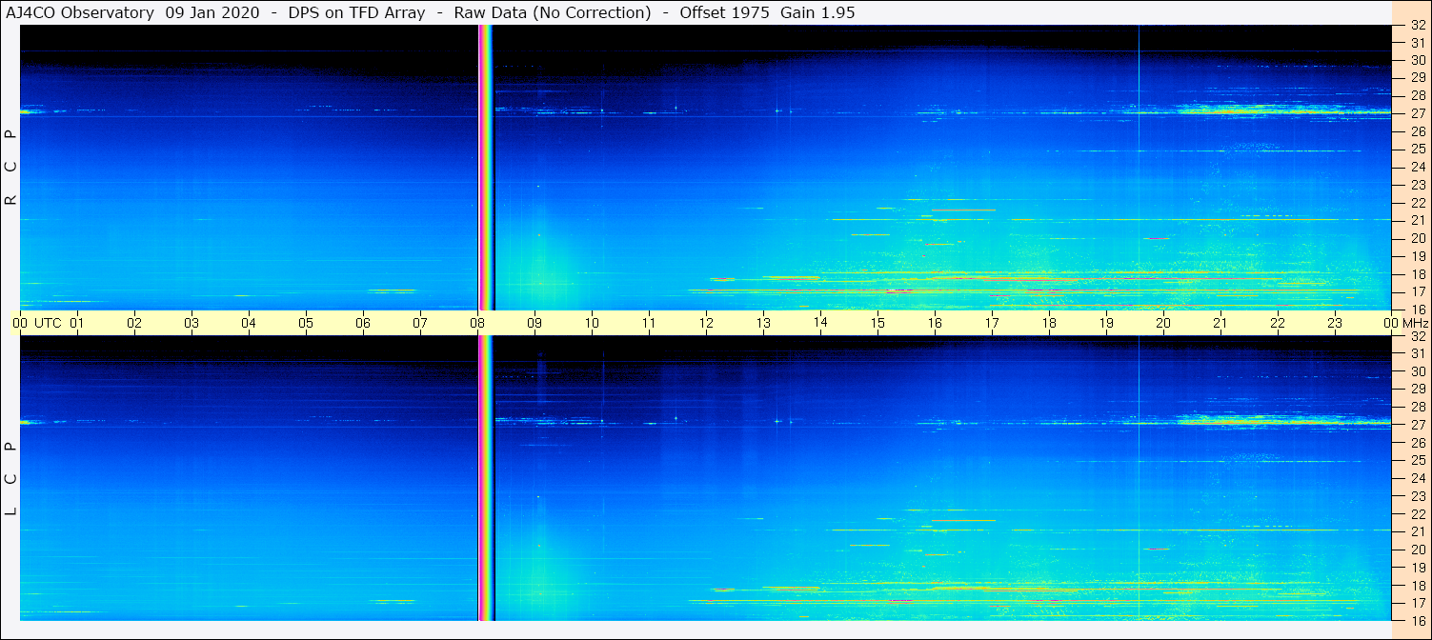Image resolution: width=1432 pixels, height=640 pixels.
Task: Click the UTC label on time axis
Action: pos(48,323)
